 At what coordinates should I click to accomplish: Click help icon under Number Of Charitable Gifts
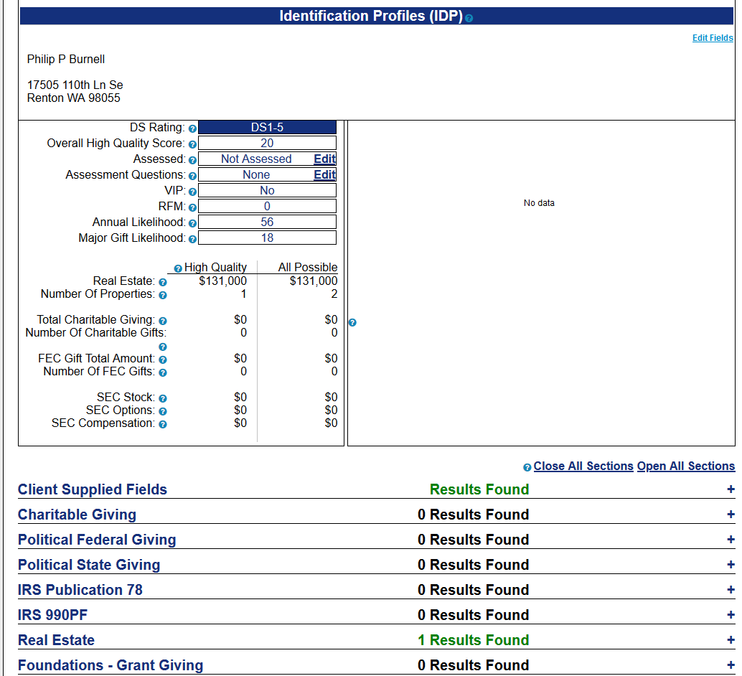click(163, 347)
